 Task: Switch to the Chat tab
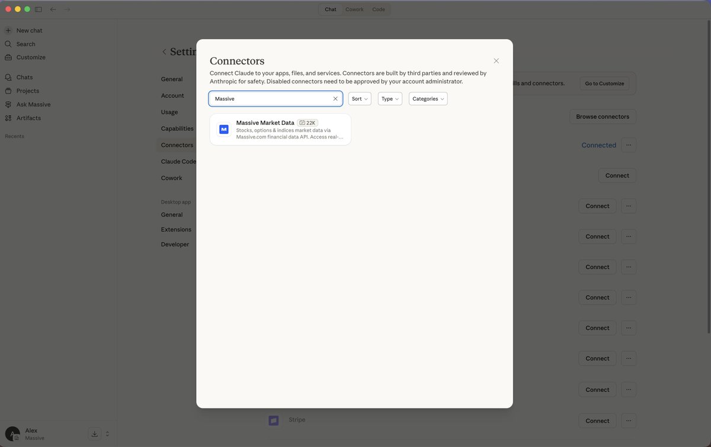click(x=331, y=9)
